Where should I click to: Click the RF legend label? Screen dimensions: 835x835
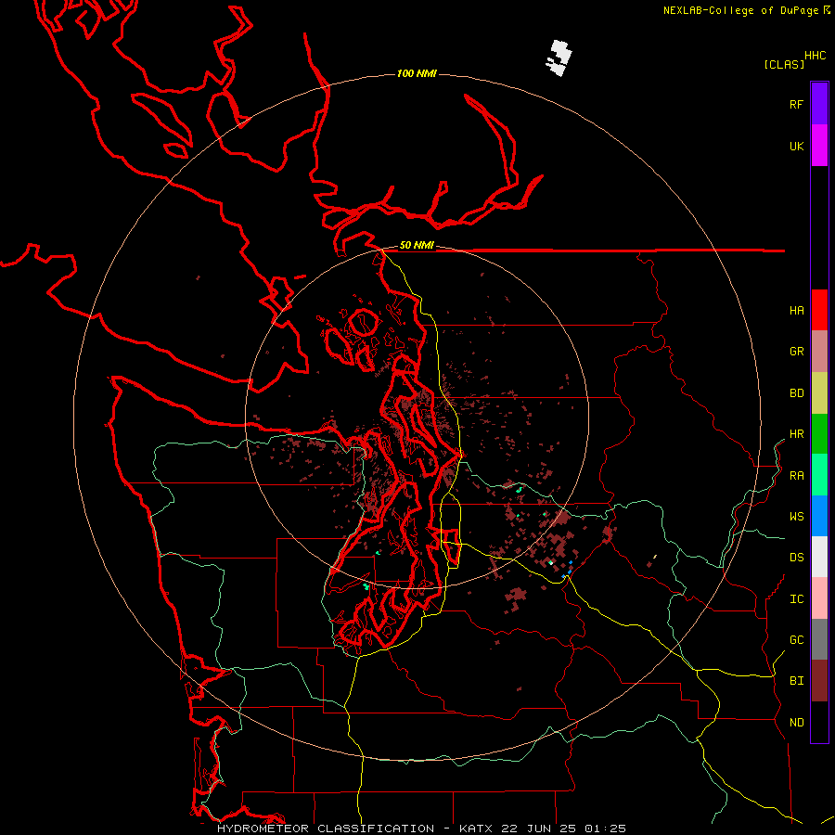coord(796,104)
